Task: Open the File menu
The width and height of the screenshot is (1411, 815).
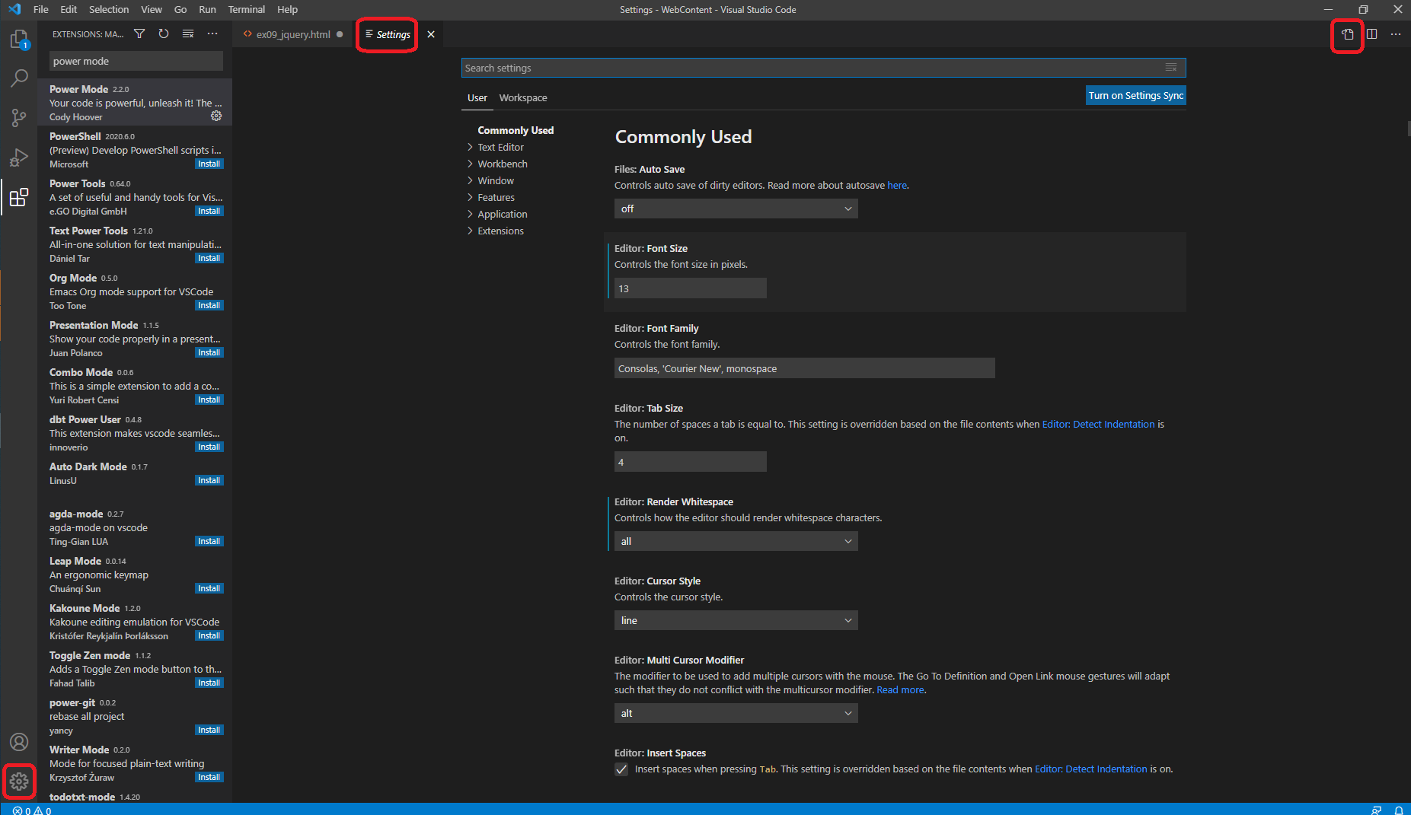Action: [x=41, y=9]
